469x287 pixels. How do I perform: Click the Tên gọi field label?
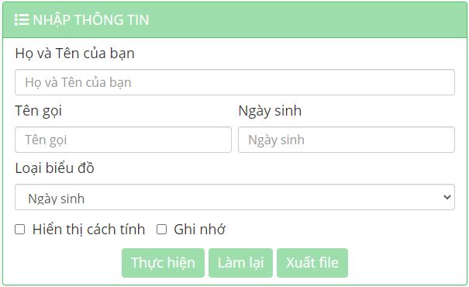[39, 111]
